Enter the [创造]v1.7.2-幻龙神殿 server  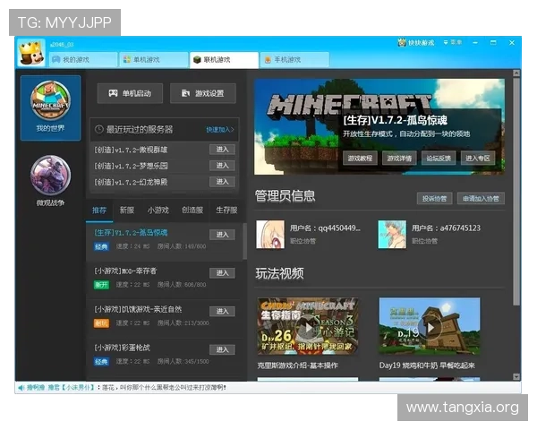[222, 182]
